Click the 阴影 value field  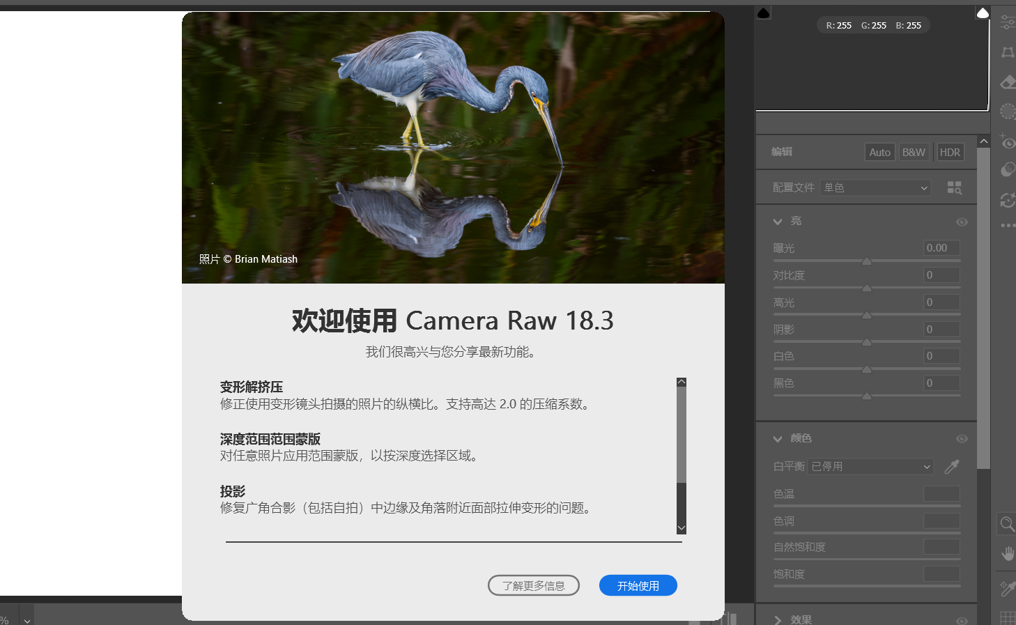pos(941,329)
